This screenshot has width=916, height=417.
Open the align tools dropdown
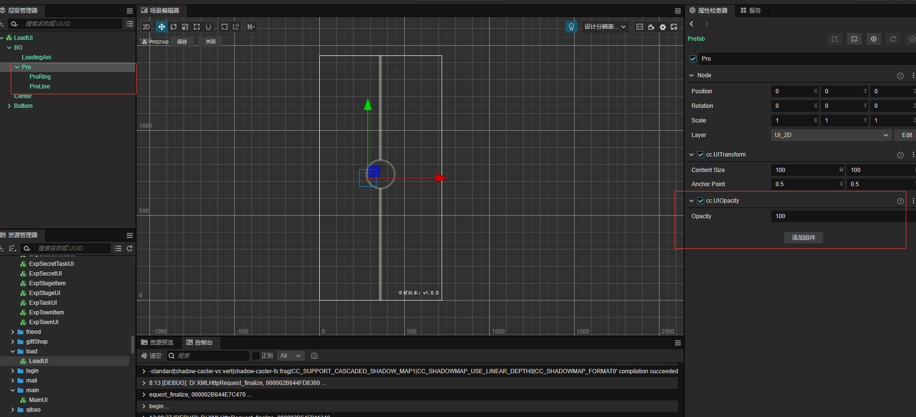click(x=251, y=27)
